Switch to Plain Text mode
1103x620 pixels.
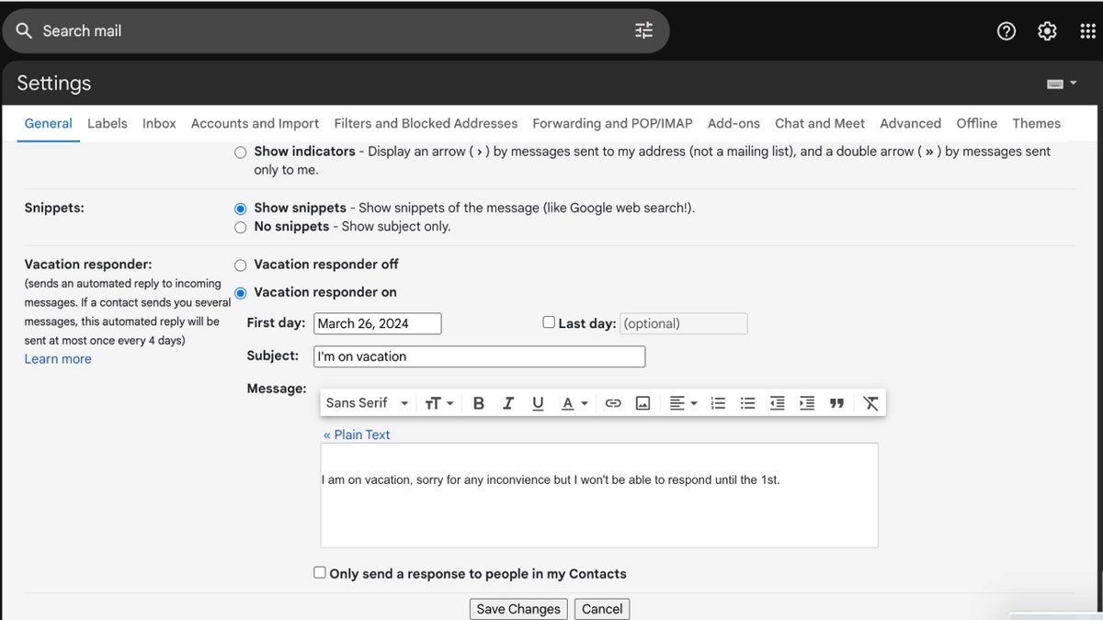click(x=357, y=434)
